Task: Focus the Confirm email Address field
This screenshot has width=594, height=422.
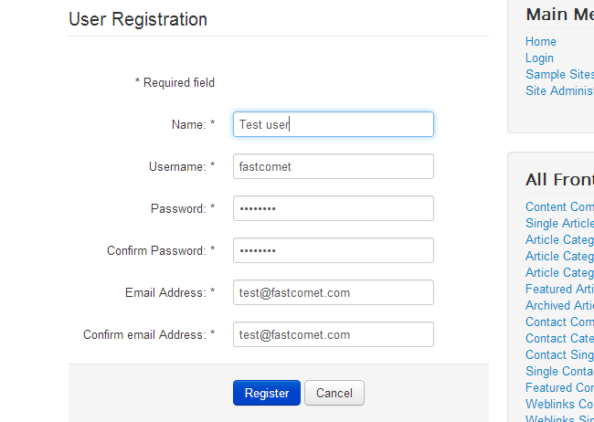Action: (333, 334)
